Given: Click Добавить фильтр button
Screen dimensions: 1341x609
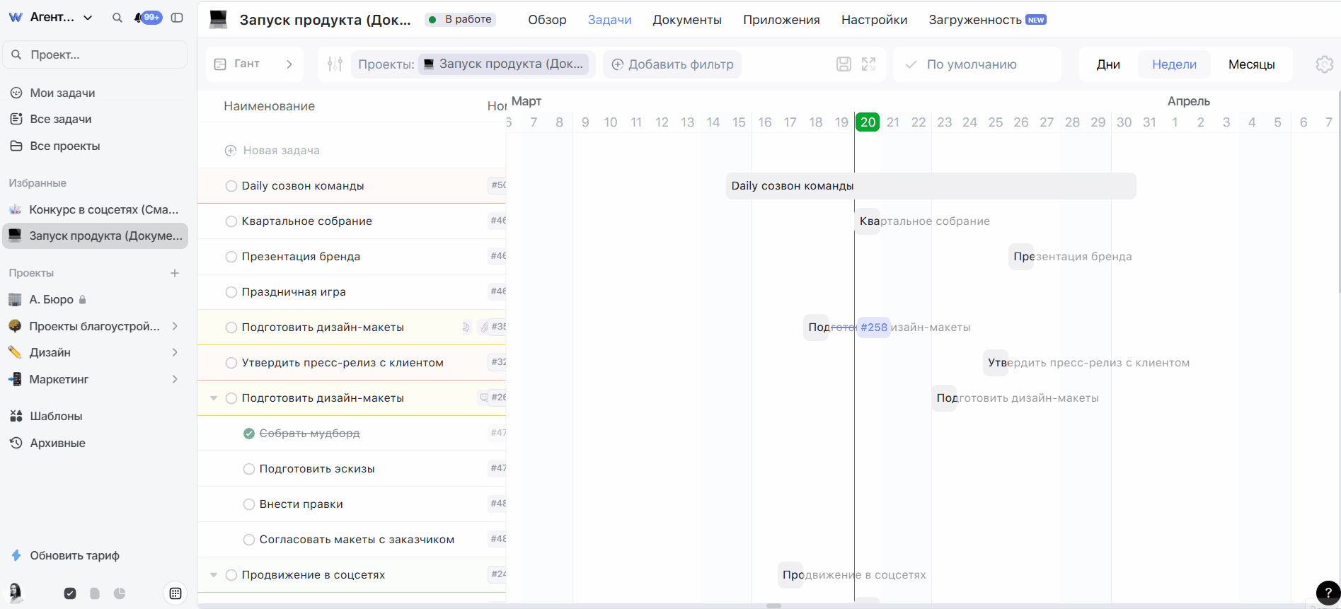Looking at the screenshot, I should [672, 64].
